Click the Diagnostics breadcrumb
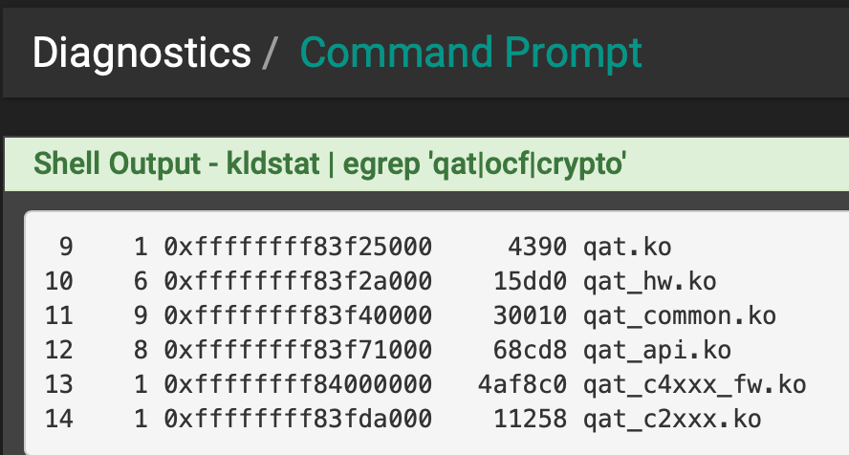849x455 pixels. point(141,54)
